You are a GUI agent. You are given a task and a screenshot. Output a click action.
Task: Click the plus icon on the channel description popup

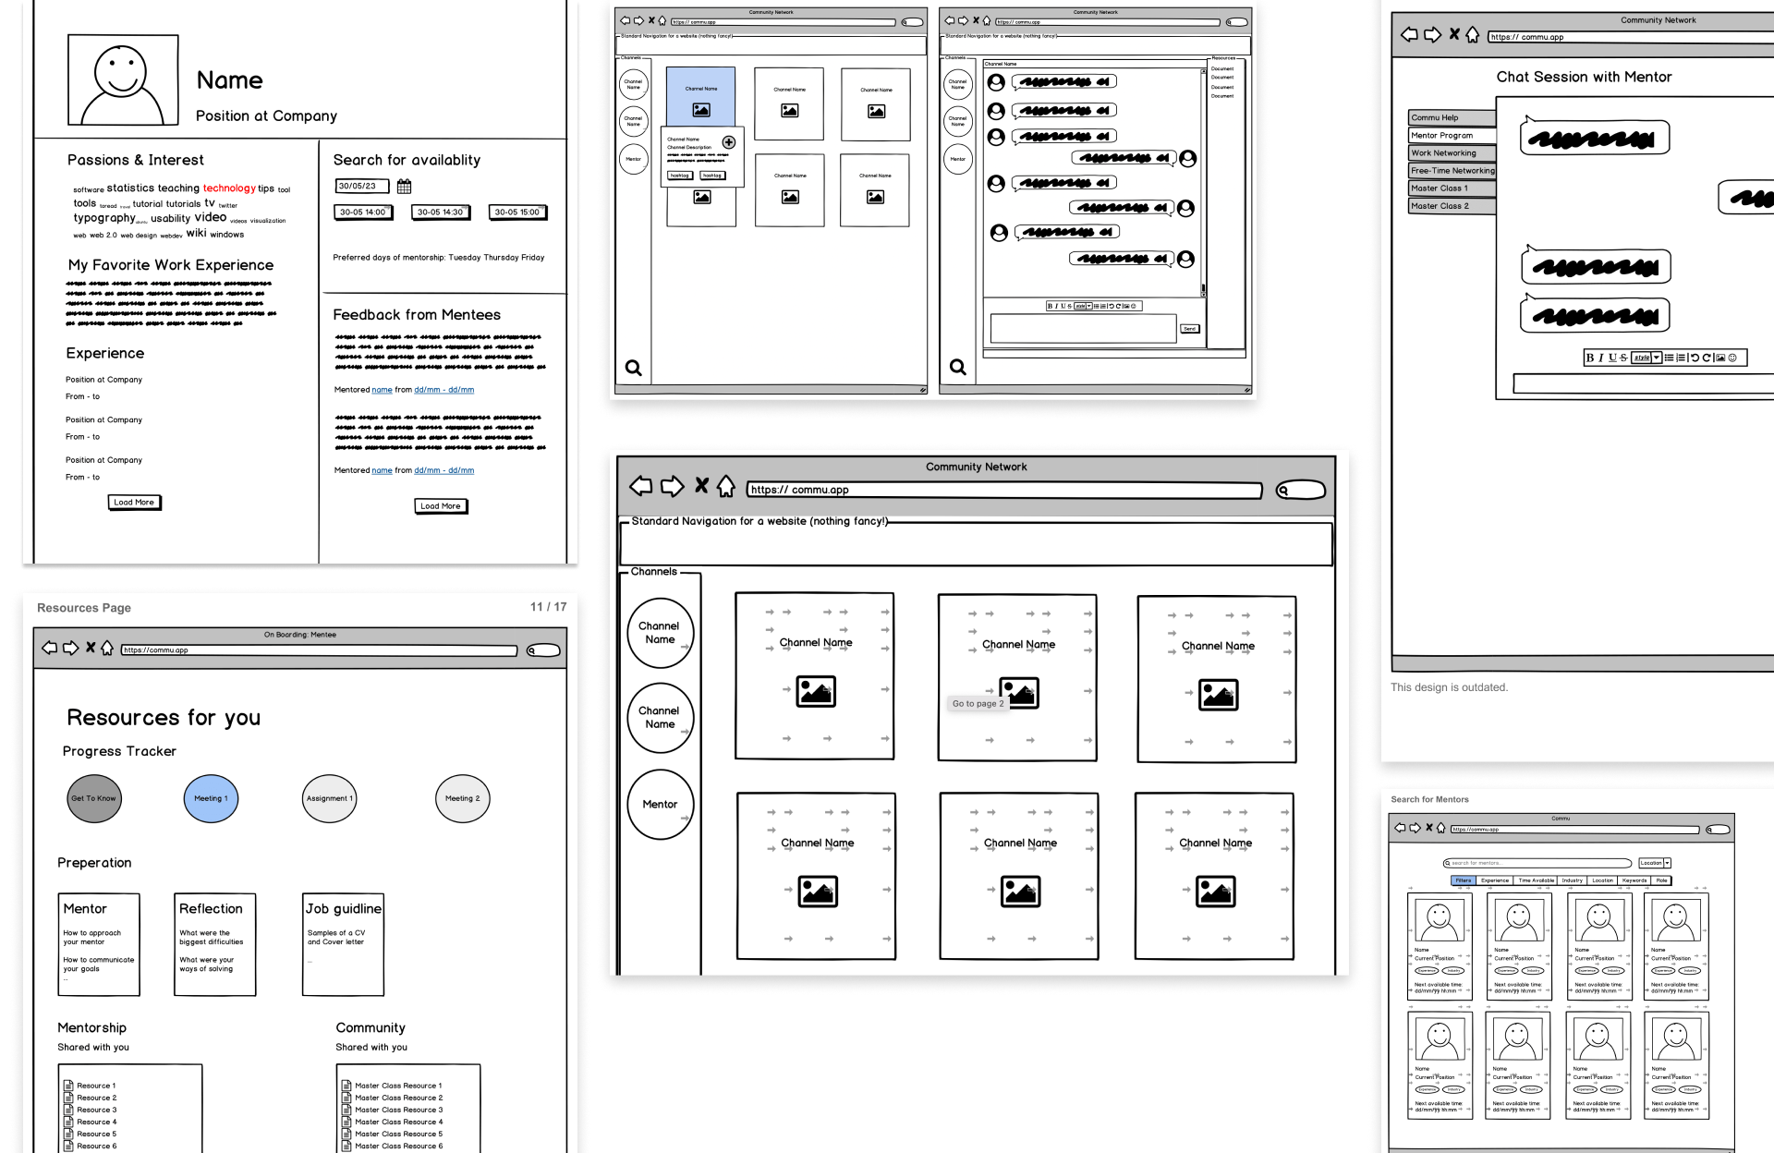pyautogui.click(x=729, y=142)
